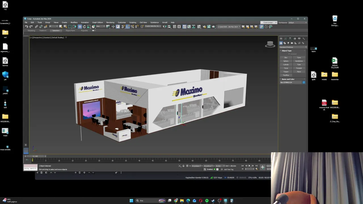Create a Teapot primitive
The image size is (363, 204).
(x=286, y=72)
